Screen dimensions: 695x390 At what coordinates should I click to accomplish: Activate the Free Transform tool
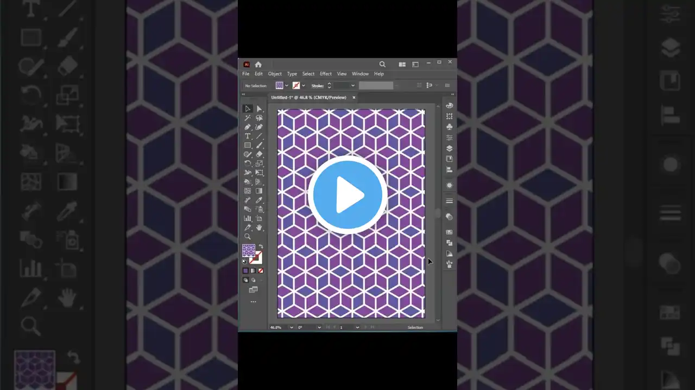pyautogui.click(x=260, y=173)
